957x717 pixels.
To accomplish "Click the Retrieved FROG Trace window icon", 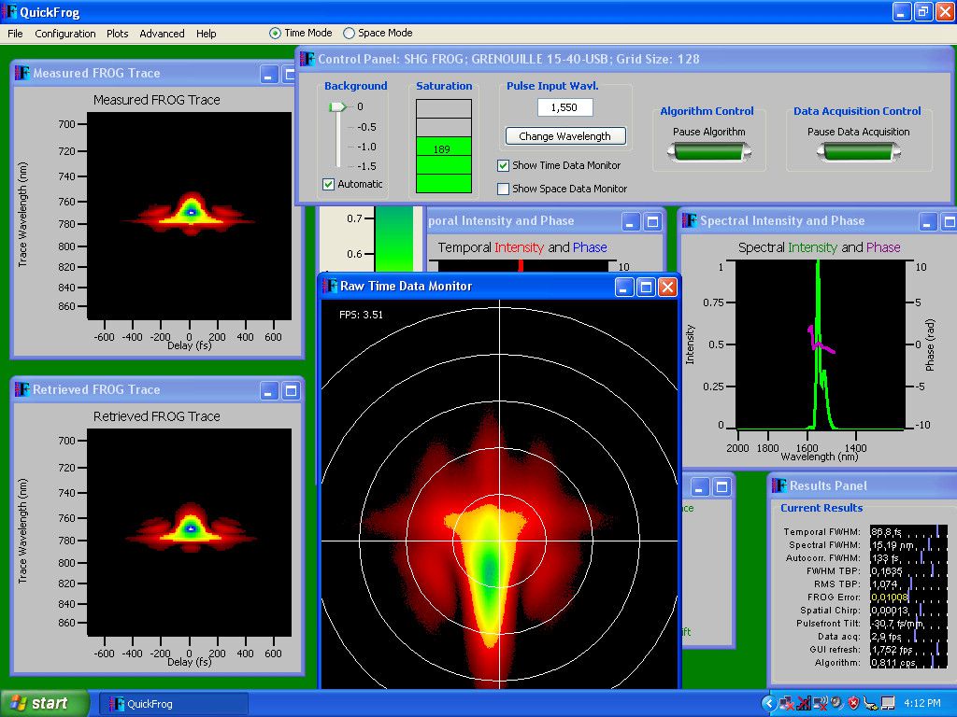I will 22,389.
